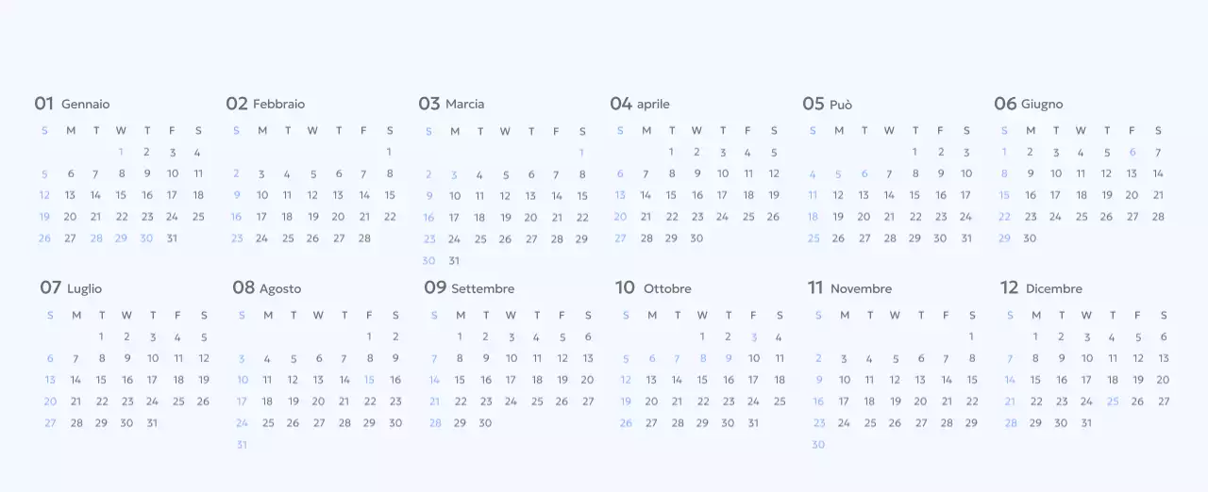
Task: Open the 02 Febbraio month heading
Action: click(265, 104)
